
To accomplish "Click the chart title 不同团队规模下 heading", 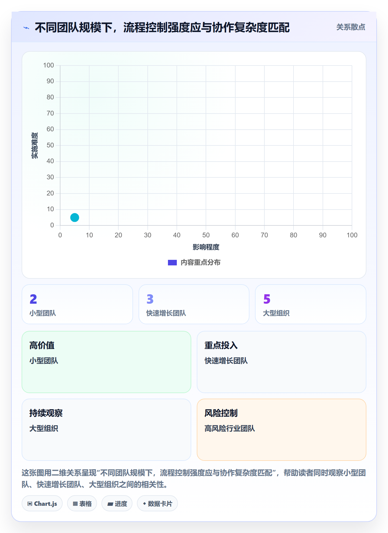I will (x=162, y=27).
